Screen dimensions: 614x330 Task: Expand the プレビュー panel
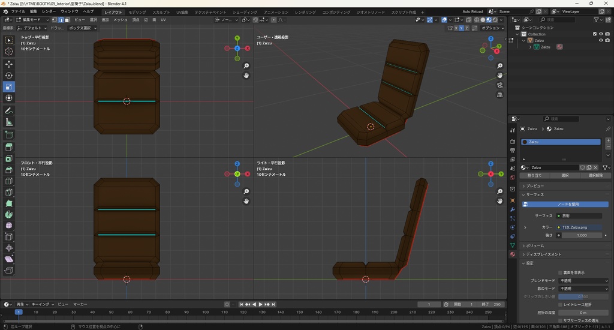535,186
